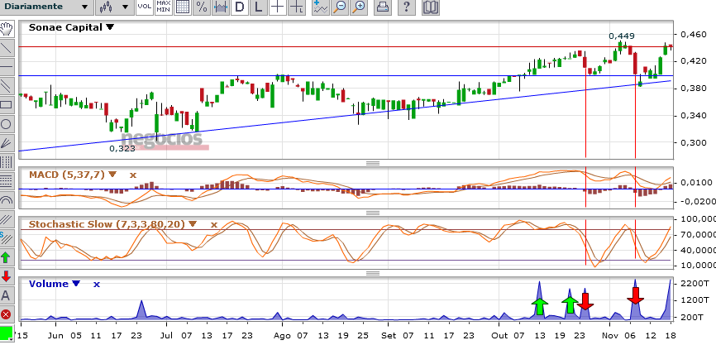Select the diagonal trend line tool
The image size is (716, 345).
tap(7, 48)
